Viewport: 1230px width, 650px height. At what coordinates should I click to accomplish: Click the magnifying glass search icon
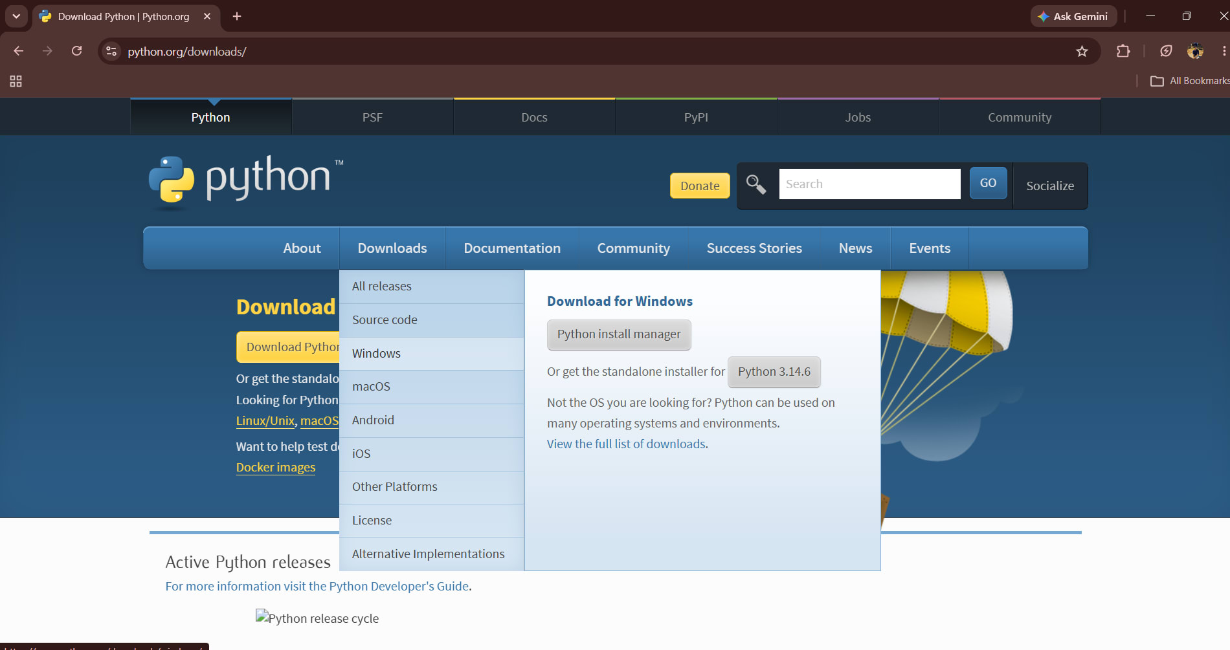(755, 184)
